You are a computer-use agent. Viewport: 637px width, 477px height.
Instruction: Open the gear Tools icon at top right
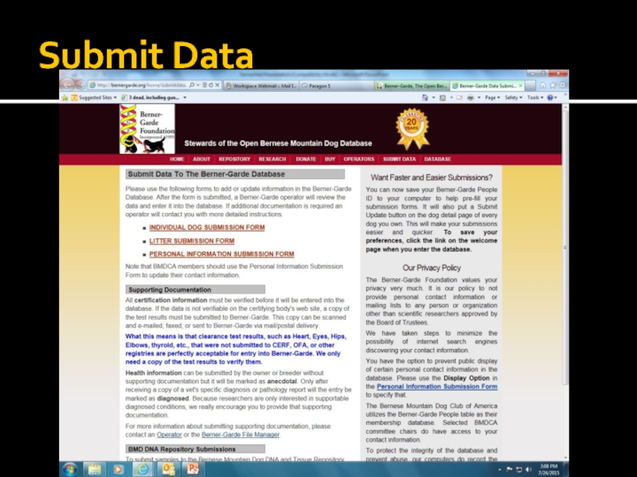point(563,85)
